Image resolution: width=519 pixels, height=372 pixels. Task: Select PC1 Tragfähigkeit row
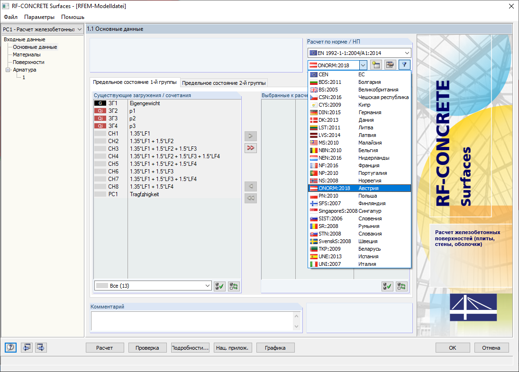[x=167, y=194]
